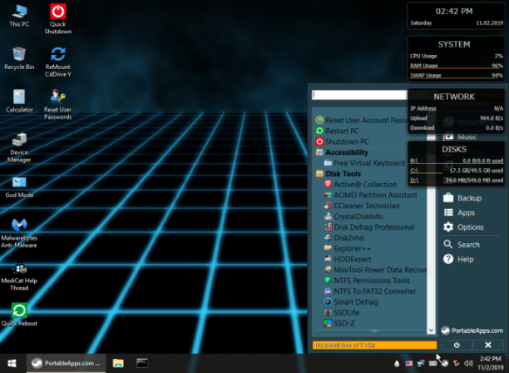The height and width of the screenshot is (373, 509).
Task: Open Apps menu in PortableApps
Action: (459, 213)
